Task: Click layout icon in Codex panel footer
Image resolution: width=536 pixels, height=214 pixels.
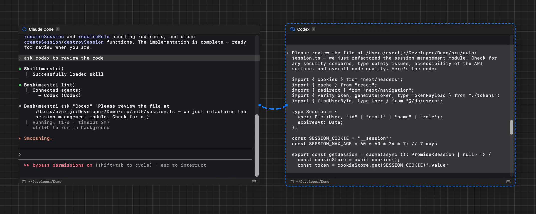Action: coord(508,182)
